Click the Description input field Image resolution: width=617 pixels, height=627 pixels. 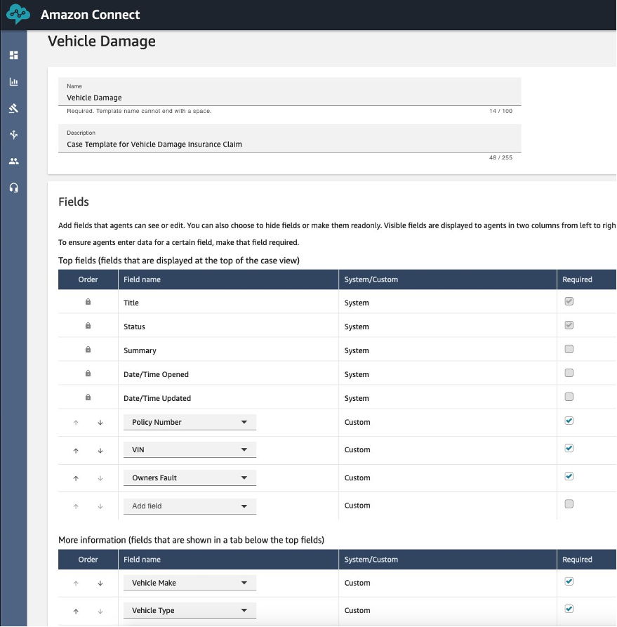(x=289, y=139)
